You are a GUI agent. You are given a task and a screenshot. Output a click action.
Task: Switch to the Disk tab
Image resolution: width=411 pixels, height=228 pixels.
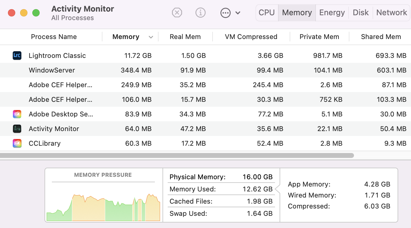(x=361, y=12)
